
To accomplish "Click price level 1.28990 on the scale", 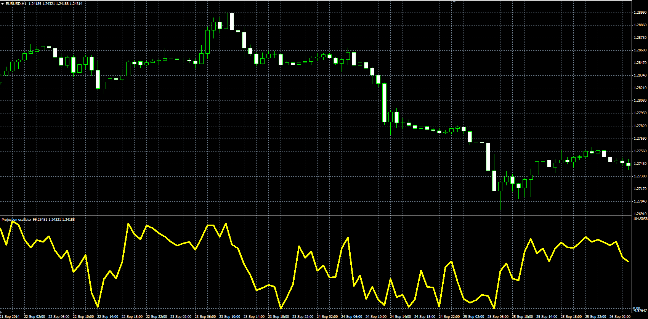I will [640, 13].
